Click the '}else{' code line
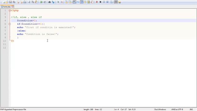This screenshot has height=111, width=197. 22,31
